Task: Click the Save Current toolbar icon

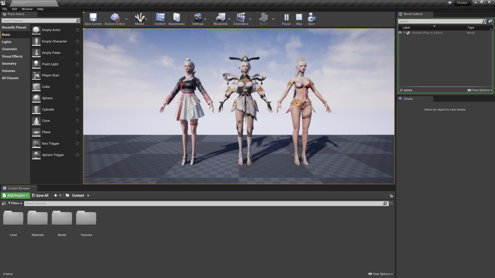Action: click(x=93, y=18)
